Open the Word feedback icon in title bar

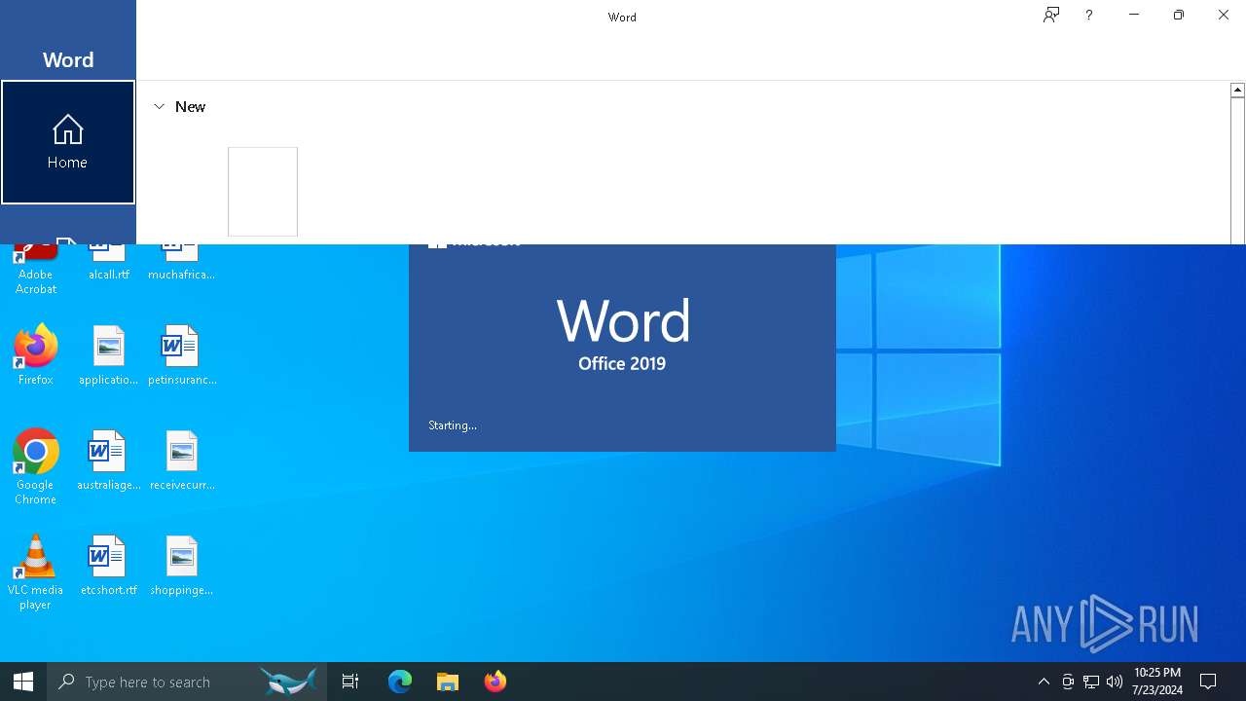(x=1051, y=15)
